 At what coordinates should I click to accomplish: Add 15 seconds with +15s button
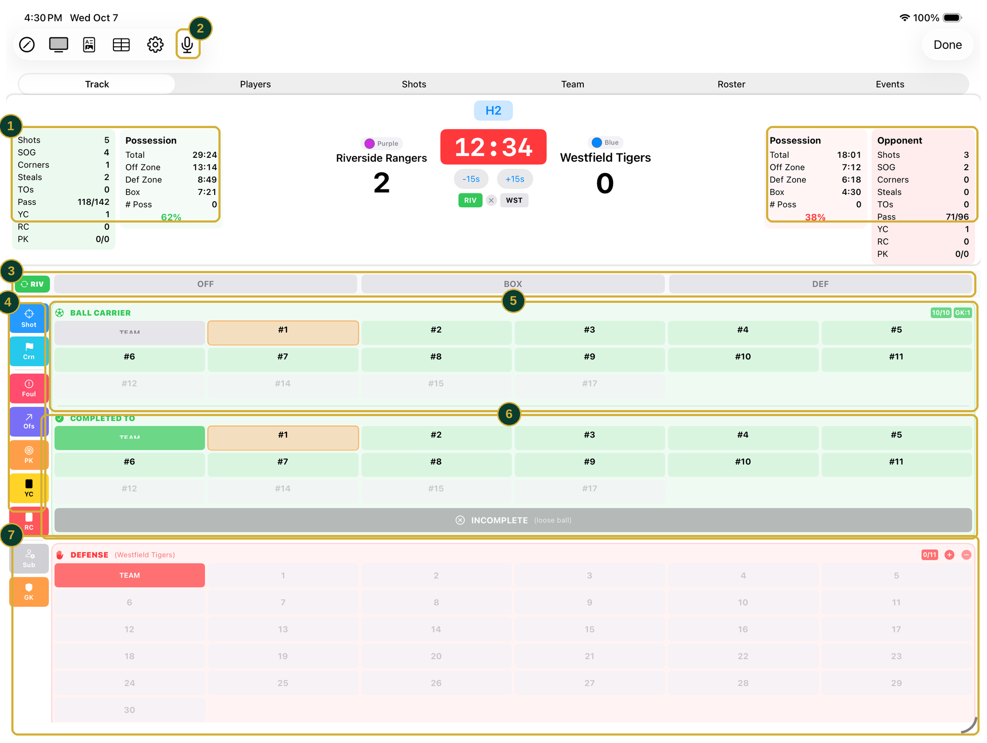515,179
